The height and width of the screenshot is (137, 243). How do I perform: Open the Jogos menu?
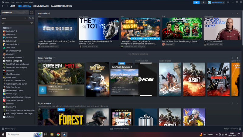coord(26,2)
